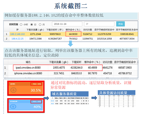This screenshot has width=142, height=114.
Task: Click the domain ipad.cmvideo.cn:8080
Action: coord(28,68)
